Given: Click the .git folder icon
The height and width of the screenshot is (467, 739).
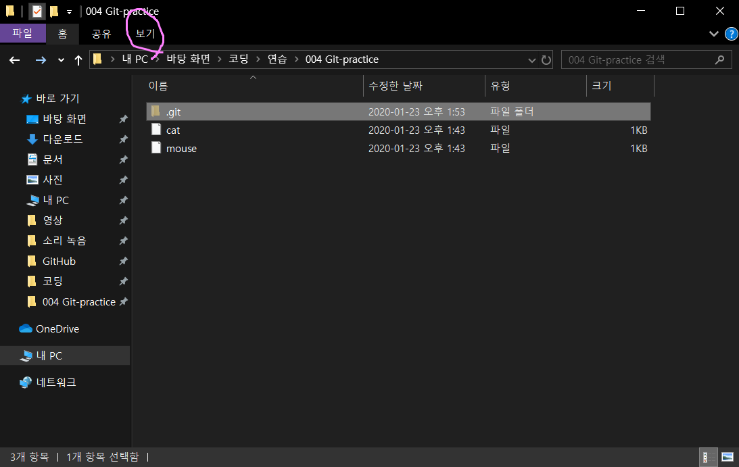Looking at the screenshot, I should coord(156,112).
